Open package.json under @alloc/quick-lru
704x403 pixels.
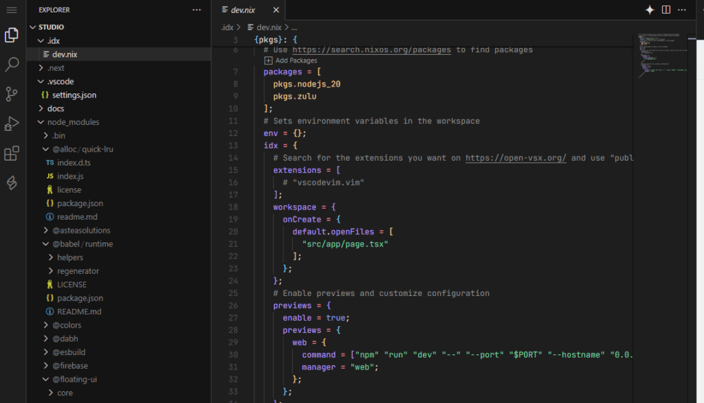(119, 203)
